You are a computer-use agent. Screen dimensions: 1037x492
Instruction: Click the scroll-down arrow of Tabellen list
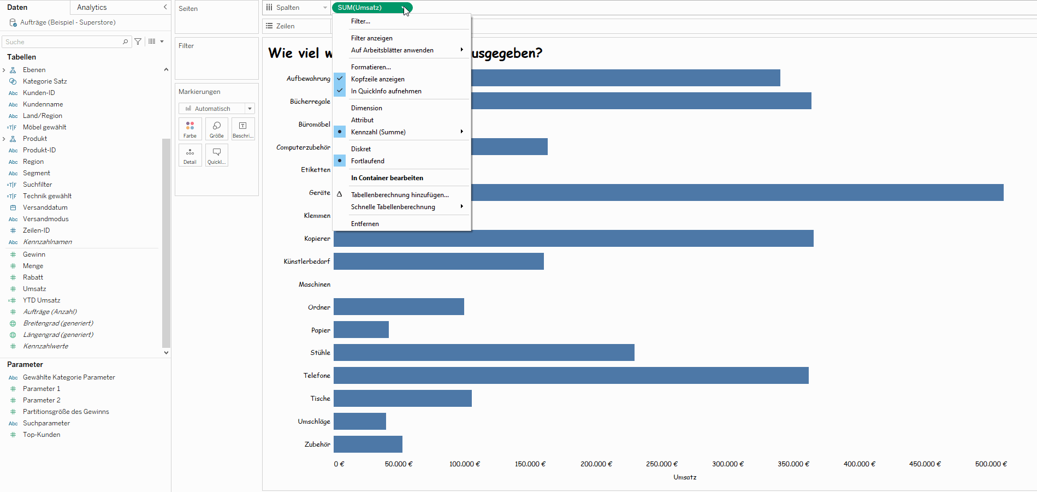[x=166, y=353]
